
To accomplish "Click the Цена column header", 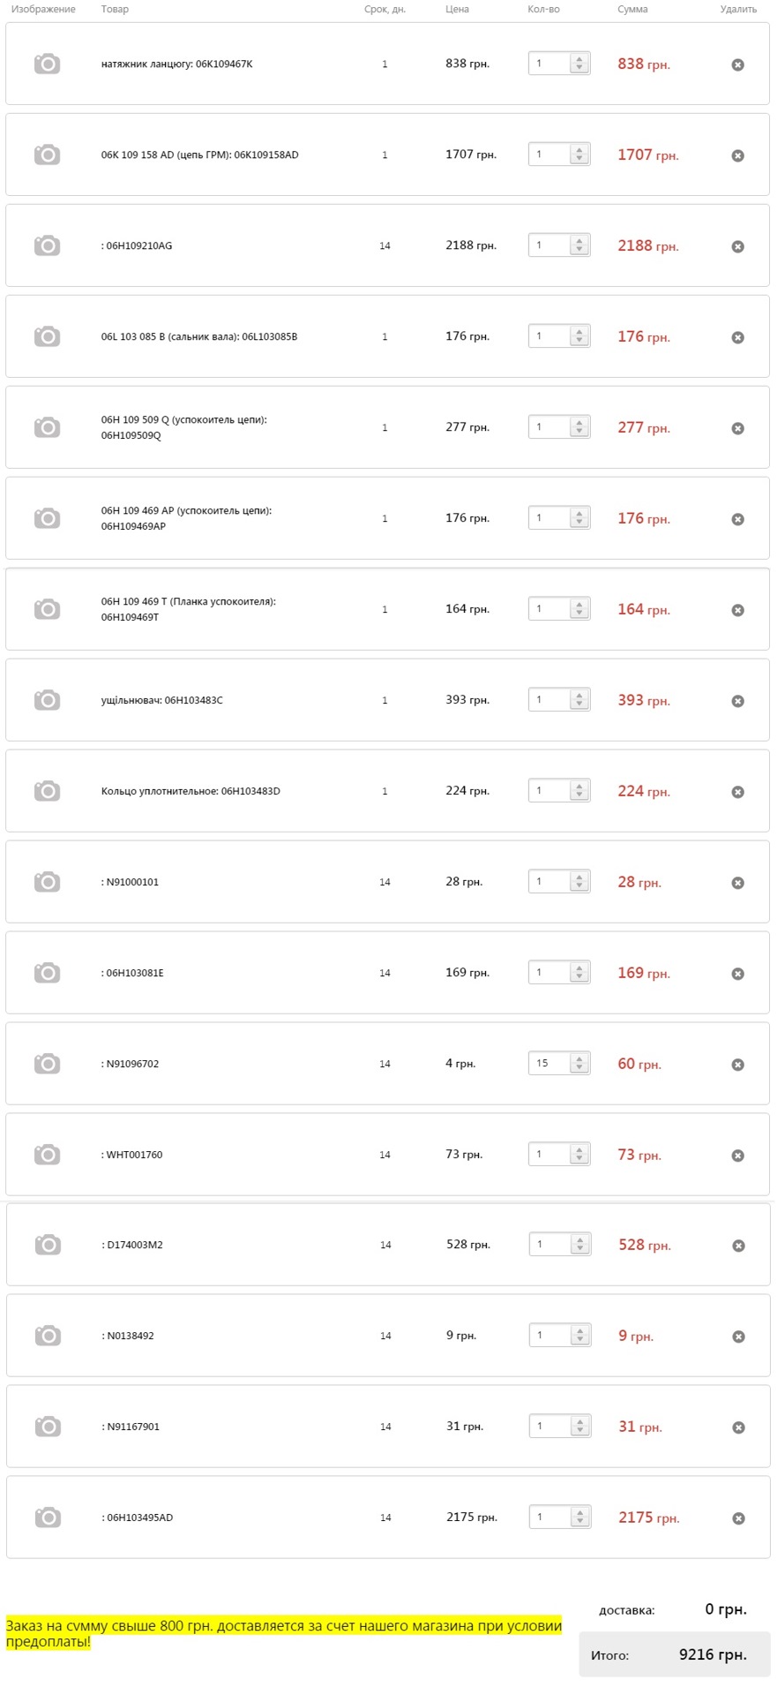I will (457, 10).
